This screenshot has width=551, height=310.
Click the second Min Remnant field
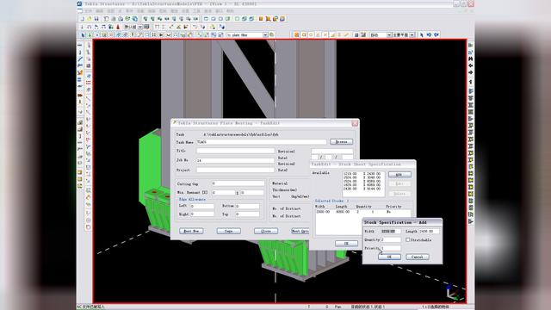[x=252, y=193]
